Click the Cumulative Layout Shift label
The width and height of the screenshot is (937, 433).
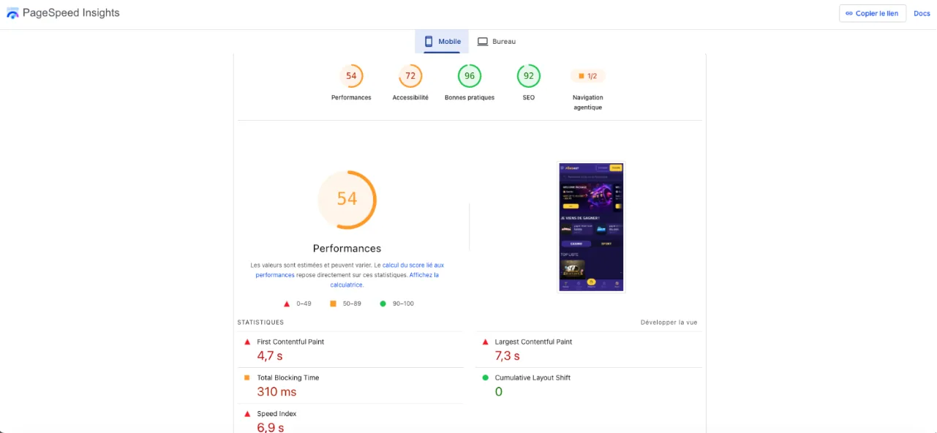click(533, 377)
